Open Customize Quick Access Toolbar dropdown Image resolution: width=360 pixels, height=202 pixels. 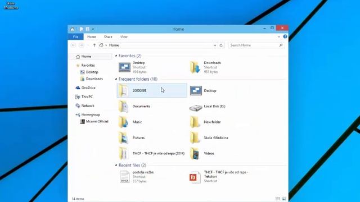pyautogui.click(x=93, y=29)
